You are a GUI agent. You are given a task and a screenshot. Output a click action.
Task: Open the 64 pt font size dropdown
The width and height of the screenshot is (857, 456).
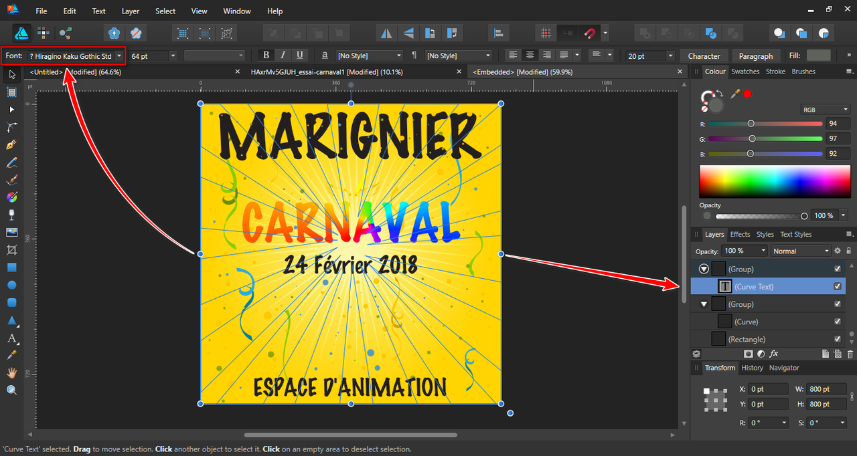[x=173, y=56]
